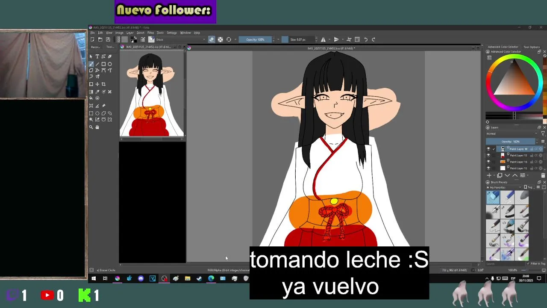
Task: Open the brush editor settings icon
Action: click(143, 39)
